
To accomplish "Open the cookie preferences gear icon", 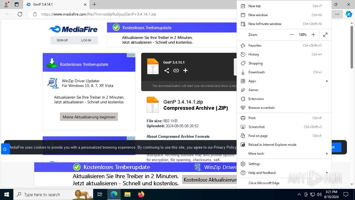I will [5, 149].
